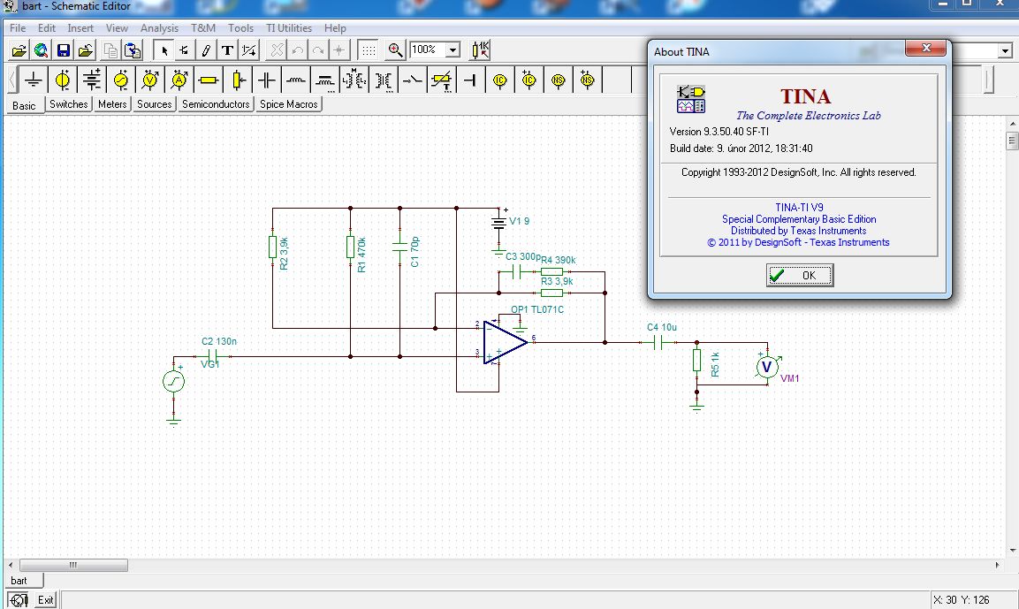Place the first IC marker component

coord(499,80)
